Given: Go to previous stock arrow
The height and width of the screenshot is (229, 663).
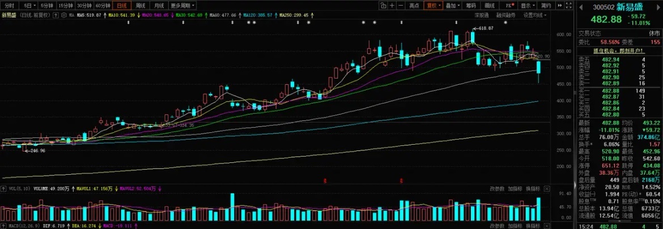Looking at the screenshot, I should click(580, 6).
